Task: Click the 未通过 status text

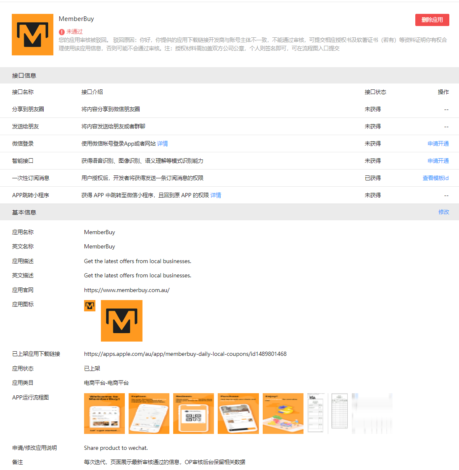Action: tap(74, 31)
